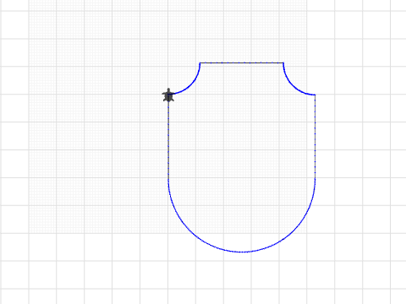Click the top horizontal line of the shape
The height and width of the screenshot is (304, 406).
(x=242, y=62)
